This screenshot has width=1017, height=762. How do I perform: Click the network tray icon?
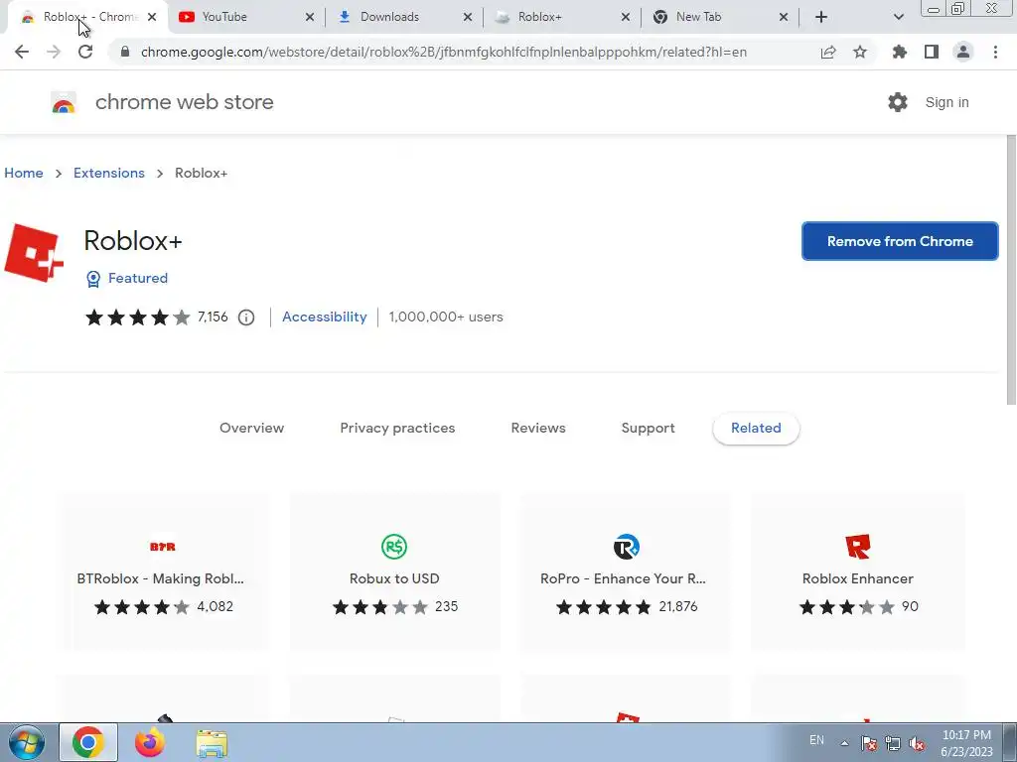pos(893,743)
